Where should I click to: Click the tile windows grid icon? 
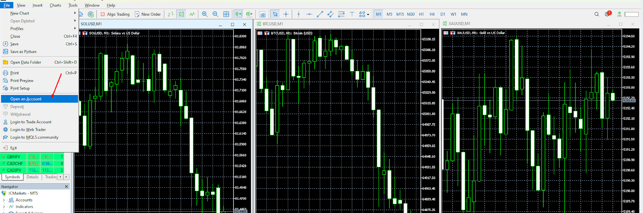point(226,14)
